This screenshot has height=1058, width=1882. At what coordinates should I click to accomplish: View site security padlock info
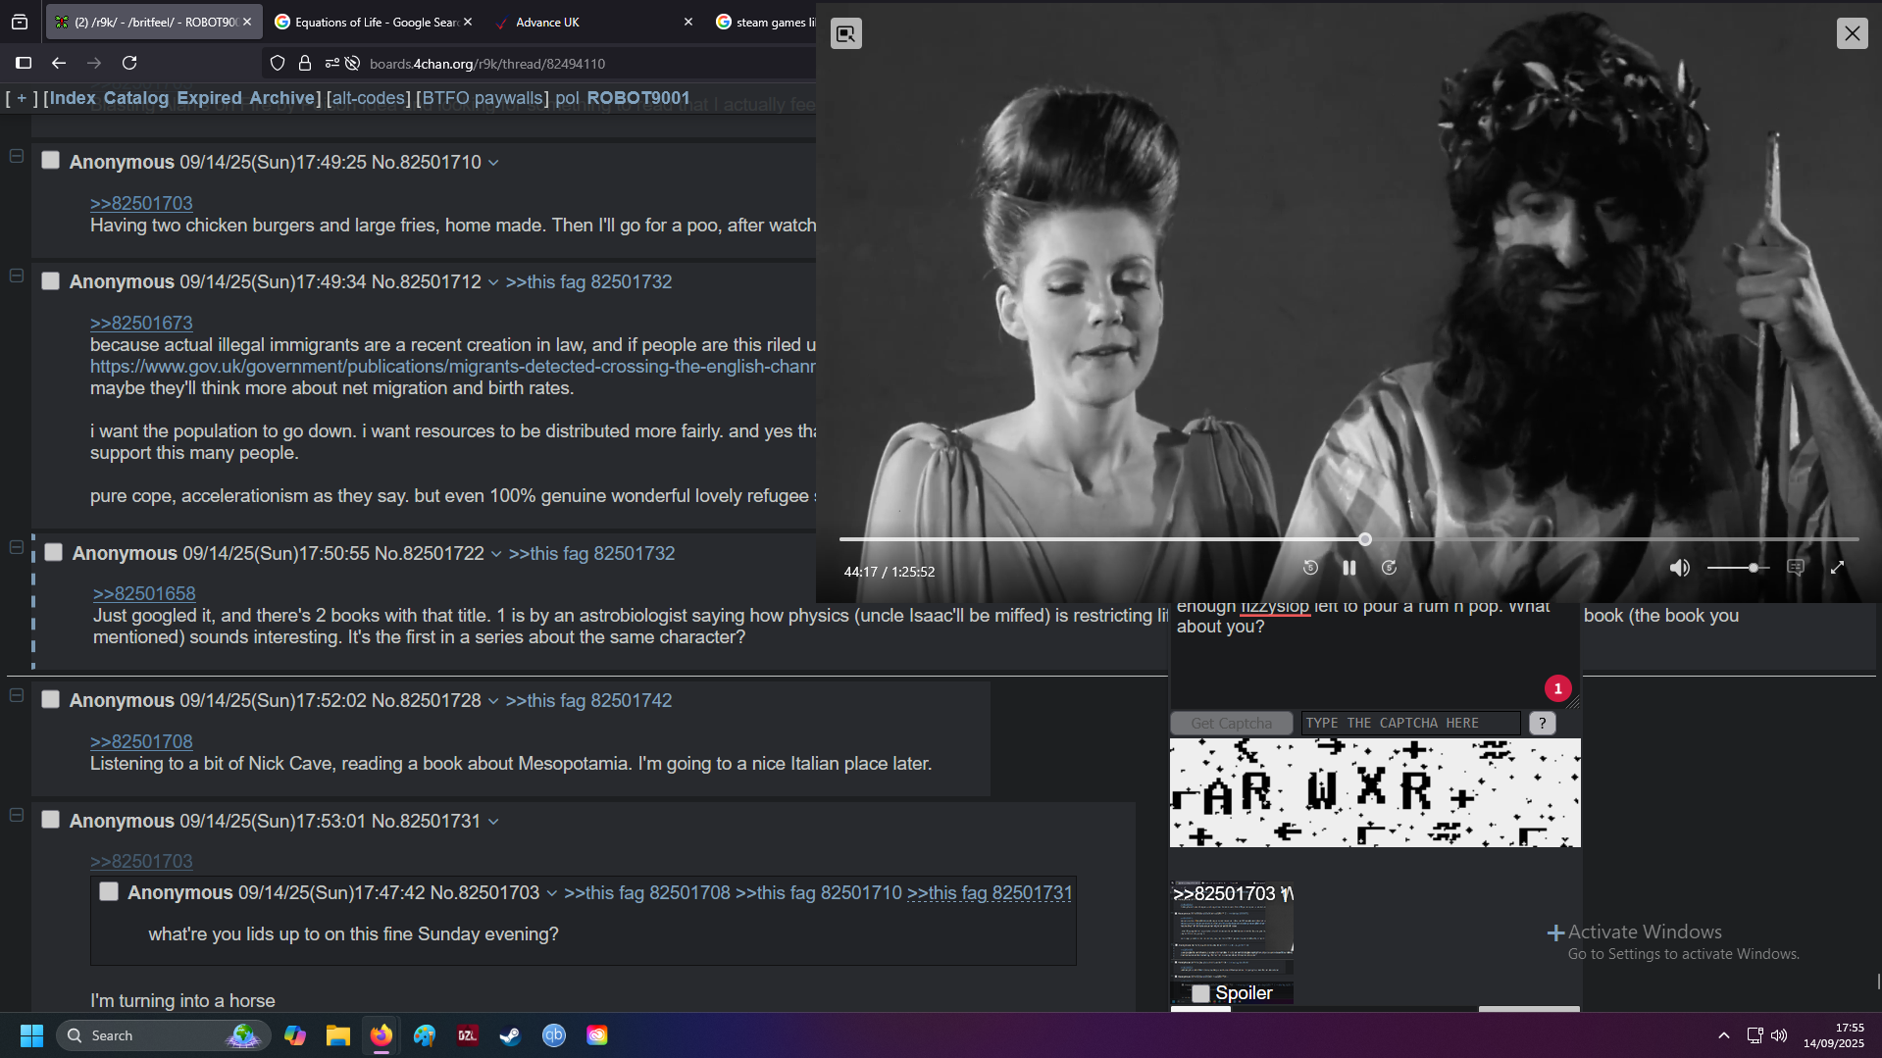[x=305, y=63]
